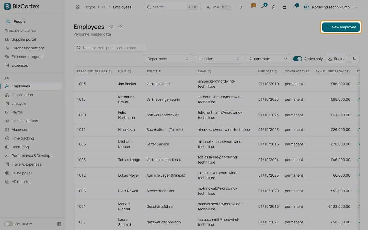This screenshot has width=368, height=230.
Task: Open the clipboard icon in the top bar
Action: 274,7
